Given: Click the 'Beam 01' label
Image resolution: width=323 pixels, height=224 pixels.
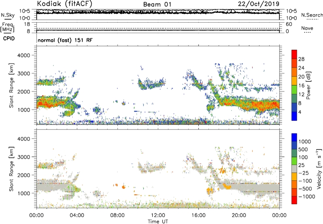Looking at the screenshot, I should [157, 4].
